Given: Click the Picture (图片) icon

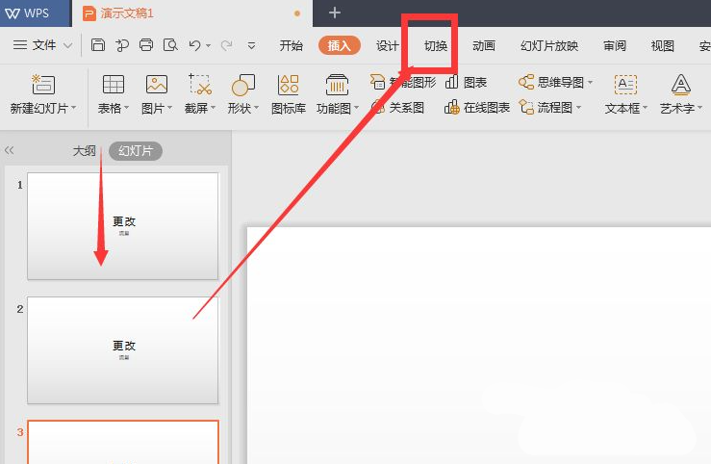Looking at the screenshot, I should pos(156,86).
